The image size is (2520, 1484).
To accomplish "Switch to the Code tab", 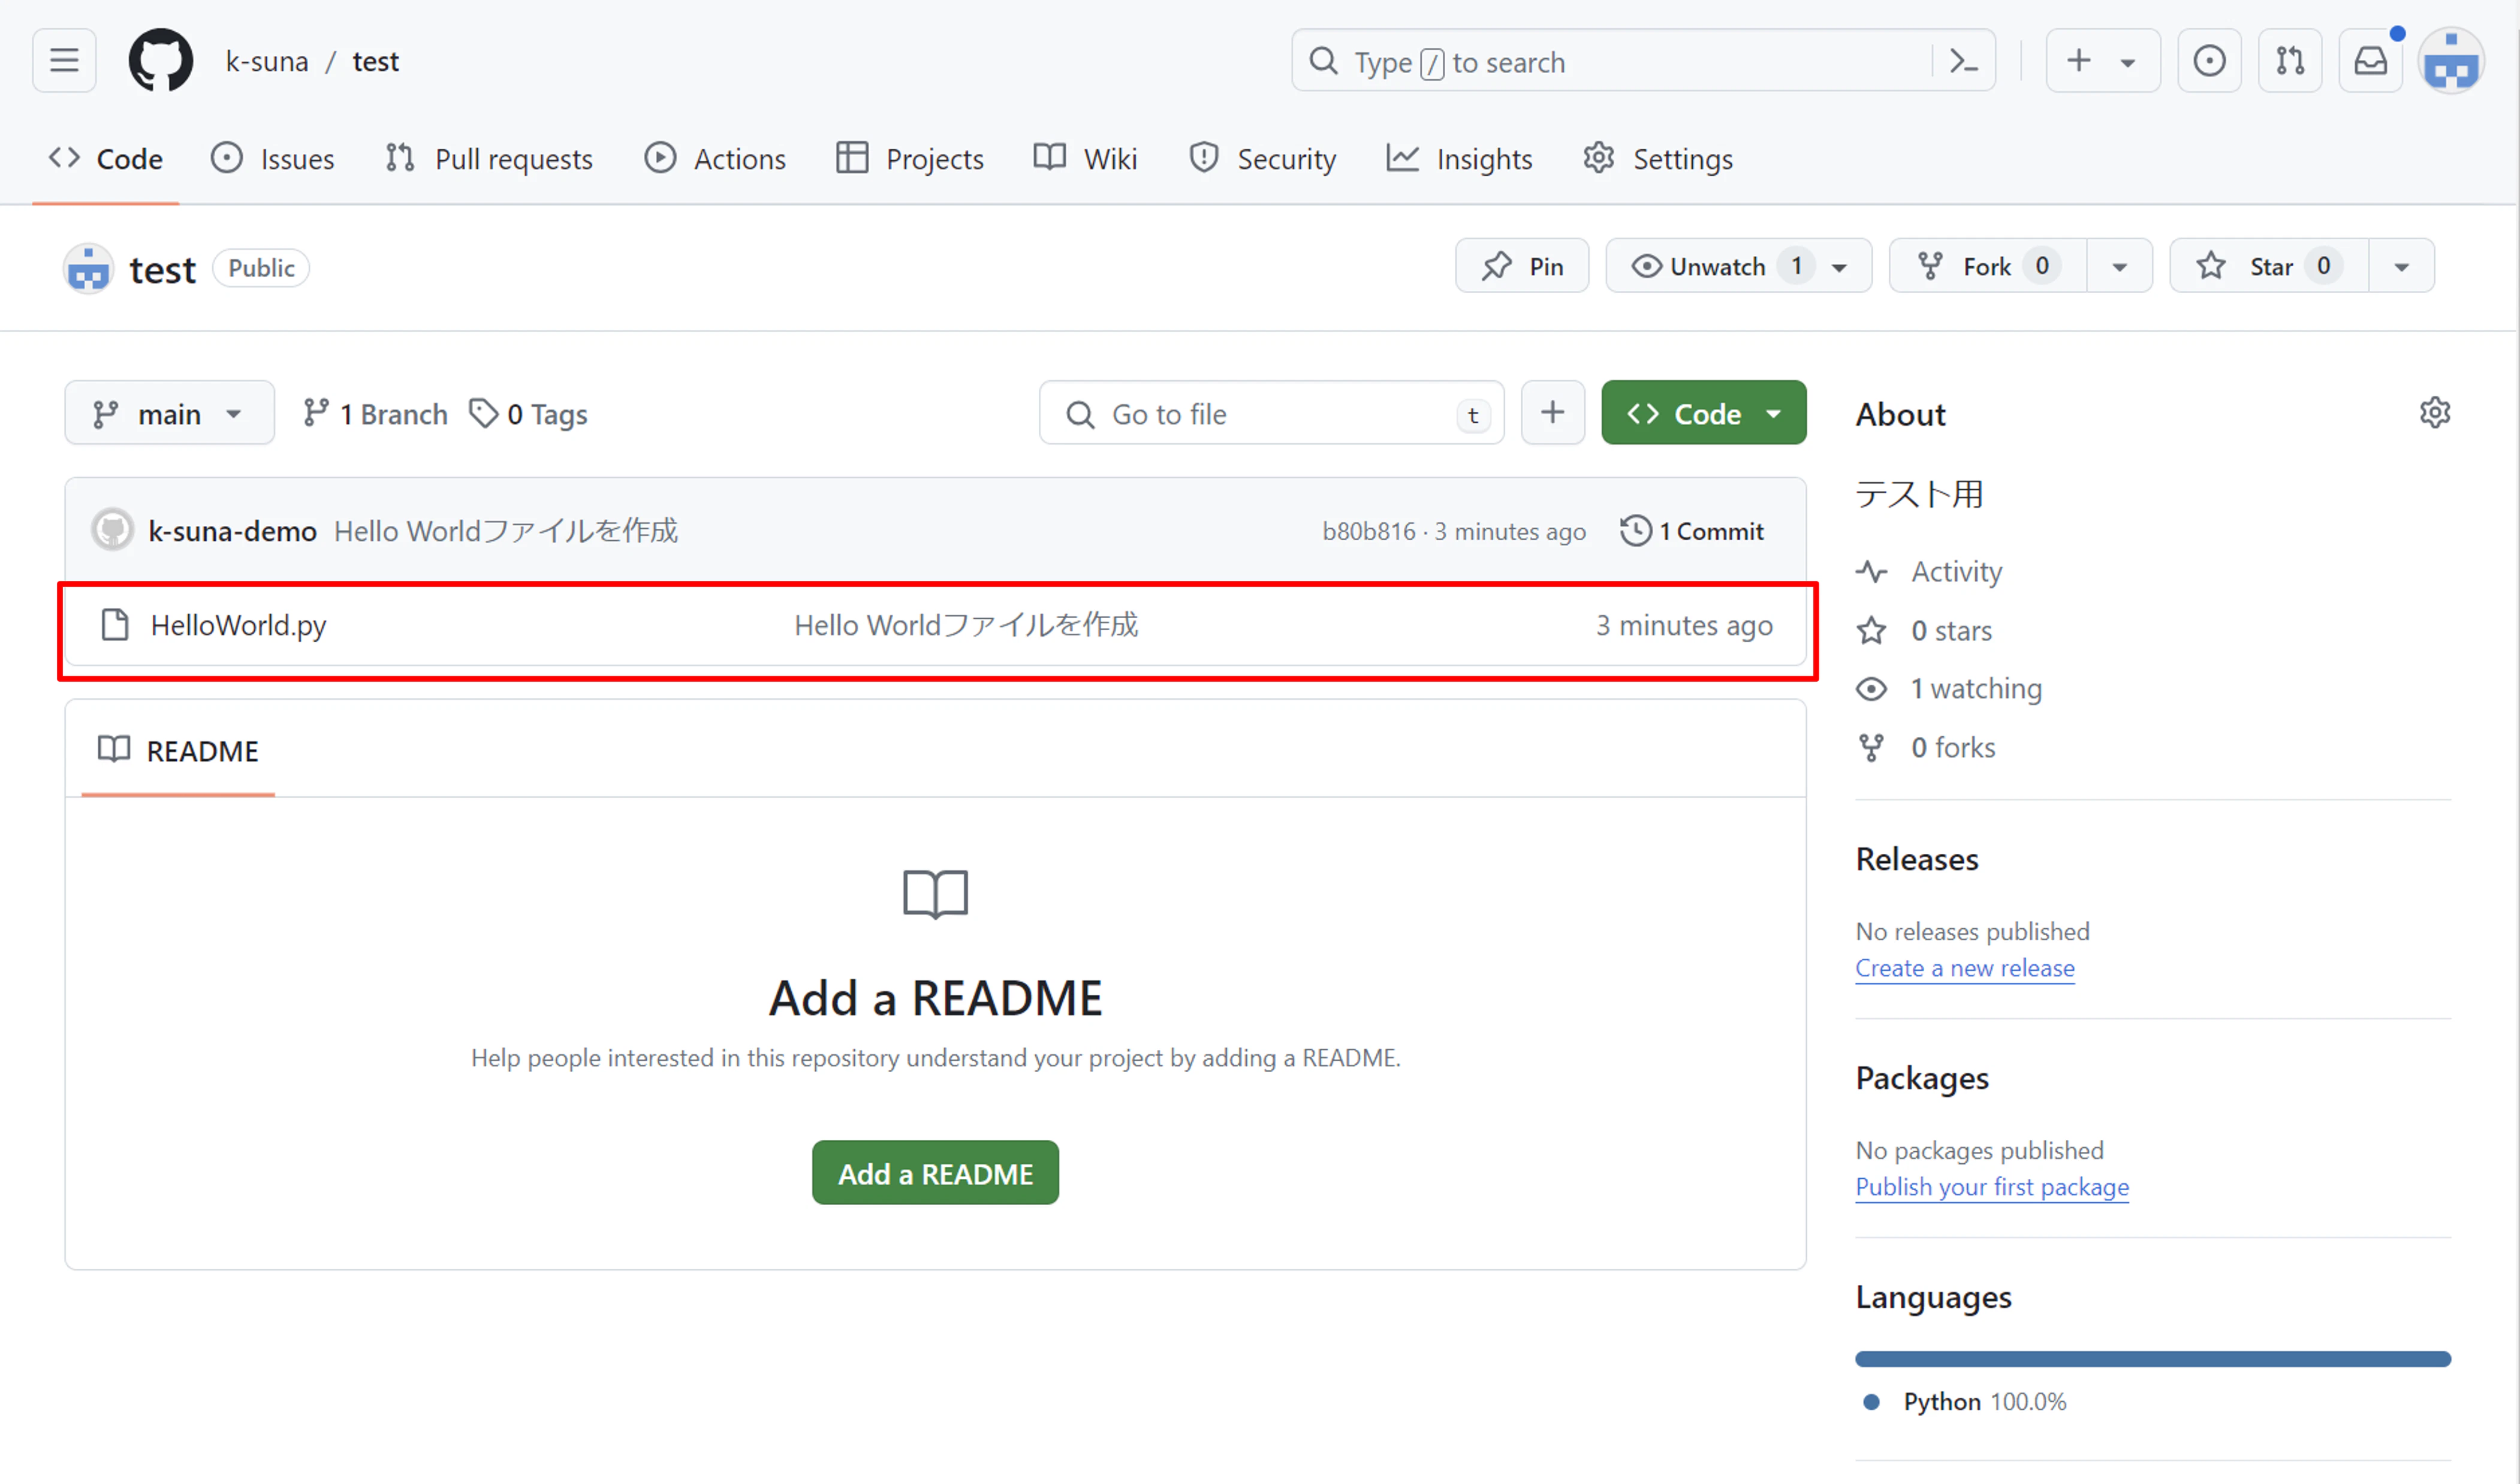I will click(x=106, y=159).
